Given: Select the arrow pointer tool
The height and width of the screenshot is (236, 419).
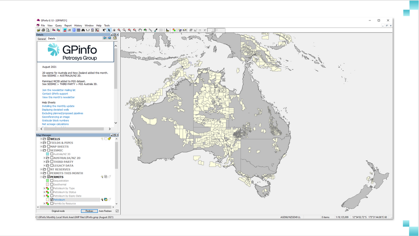Looking at the screenshot, I should pyautogui.click(x=109, y=30).
